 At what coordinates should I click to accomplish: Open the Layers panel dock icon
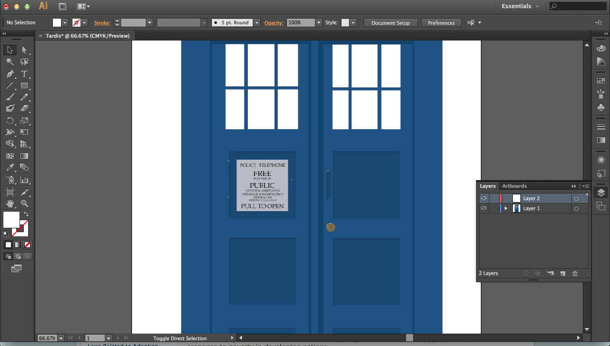[x=601, y=193]
